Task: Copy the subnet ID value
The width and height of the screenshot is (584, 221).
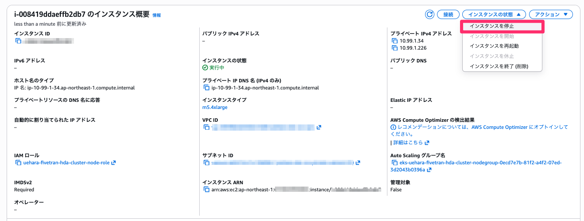Action: [206, 163]
